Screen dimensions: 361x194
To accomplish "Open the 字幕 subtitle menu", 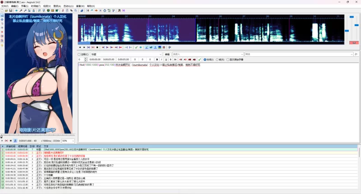I will pos(26,6).
